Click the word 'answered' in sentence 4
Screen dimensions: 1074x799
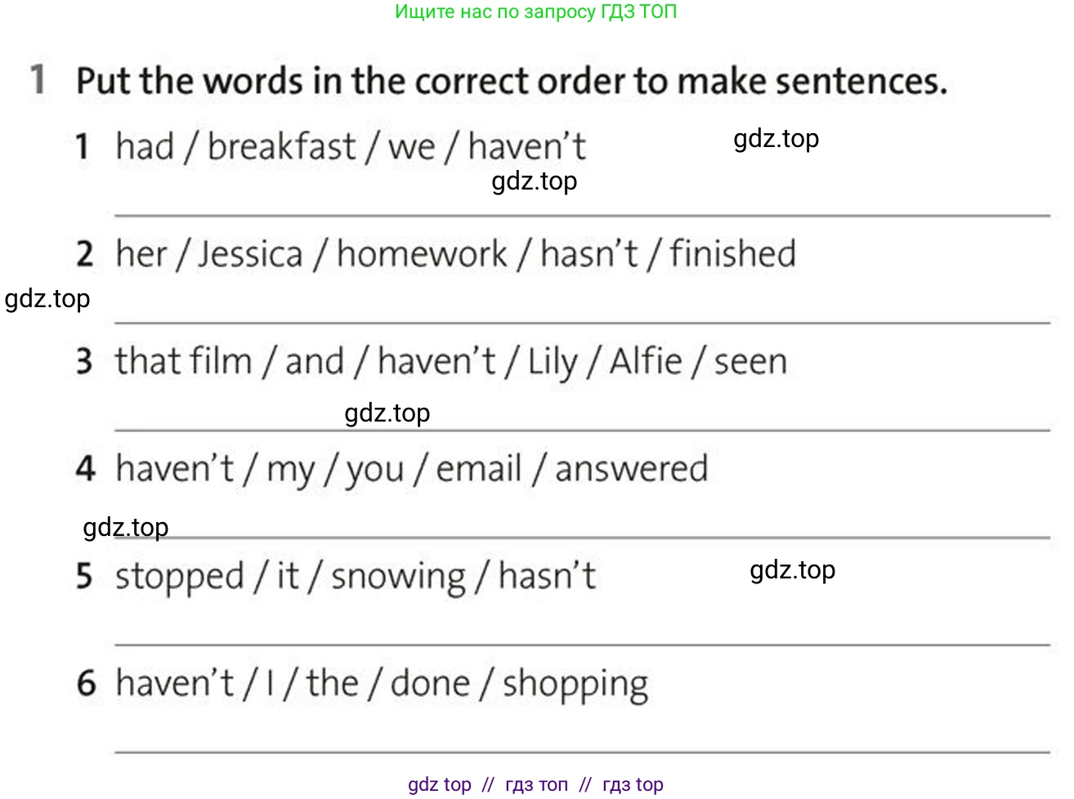pyautogui.click(x=632, y=469)
